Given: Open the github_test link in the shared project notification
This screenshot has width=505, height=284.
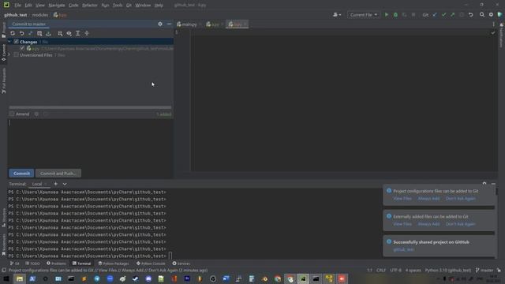Looking at the screenshot, I should (x=403, y=249).
